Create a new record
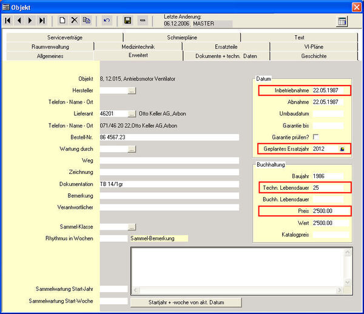Image resolution: width=364 pixels, height=314 pixels. coord(62,21)
